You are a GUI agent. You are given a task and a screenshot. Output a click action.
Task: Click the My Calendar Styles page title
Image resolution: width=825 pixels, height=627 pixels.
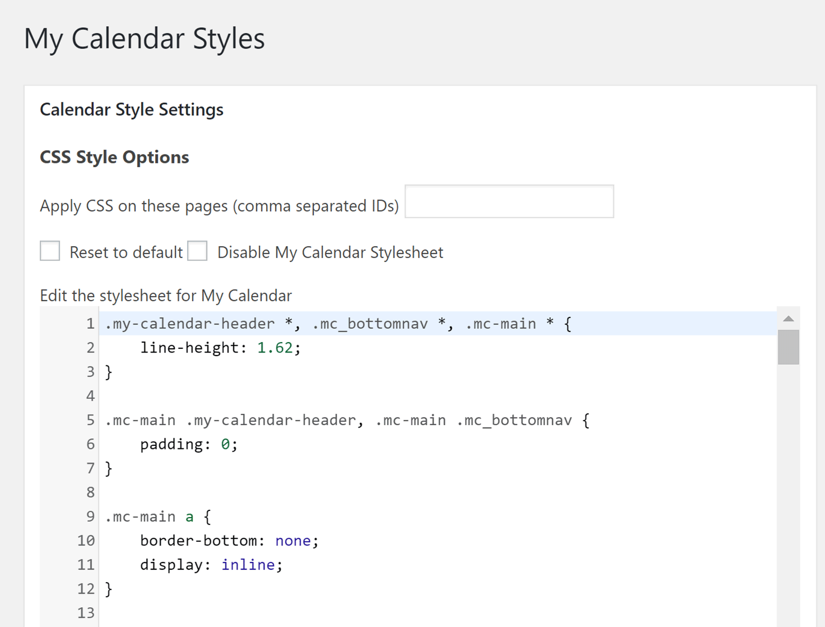[x=144, y=39]
